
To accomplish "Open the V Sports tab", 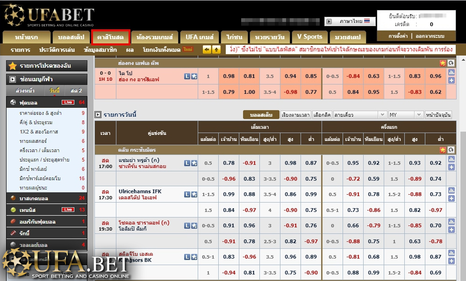I will click(310, 37).
